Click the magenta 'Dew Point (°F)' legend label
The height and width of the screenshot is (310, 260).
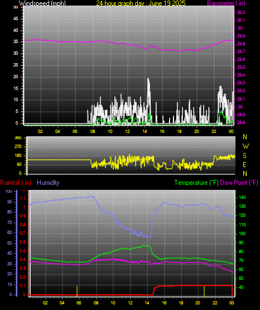pyautogui.click(x=239, y=183)
